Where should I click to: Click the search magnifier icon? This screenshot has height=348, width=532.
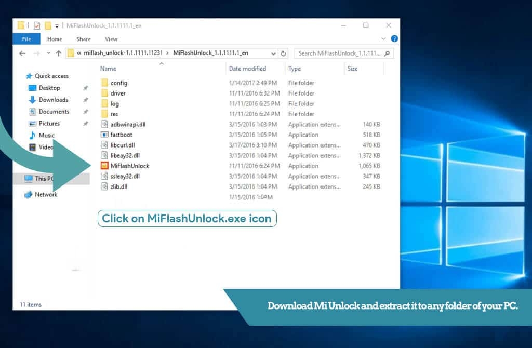click(x=387, y=53)
